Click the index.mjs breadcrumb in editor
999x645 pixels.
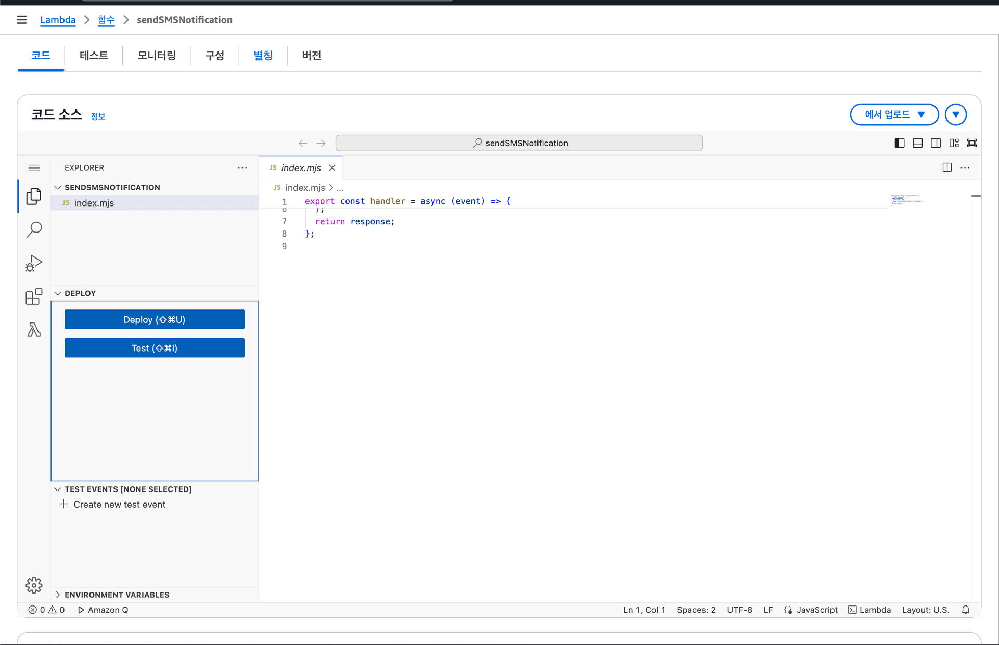[305, 188]
